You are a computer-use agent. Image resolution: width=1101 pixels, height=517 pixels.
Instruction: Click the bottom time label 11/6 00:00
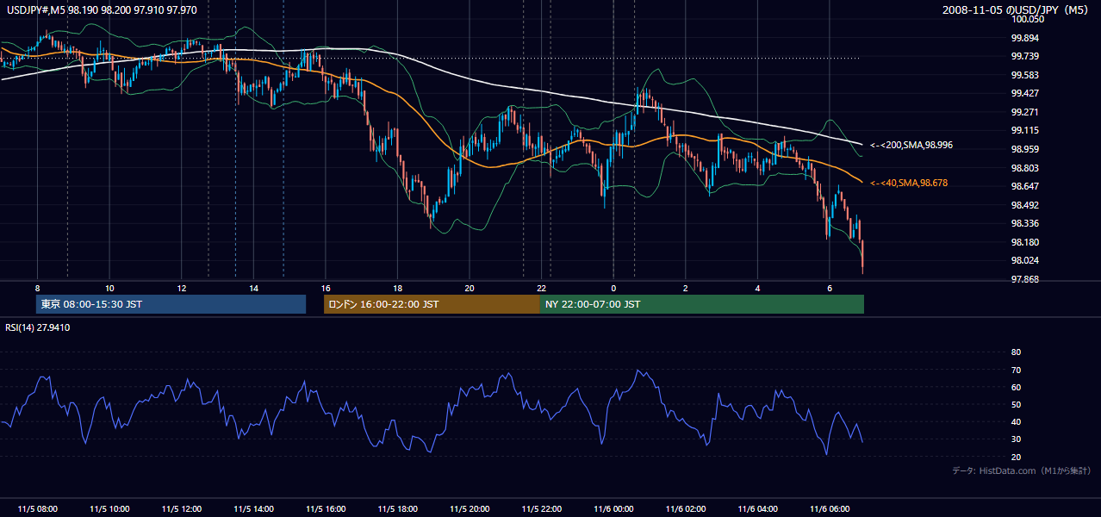click(x=614, y=509)
